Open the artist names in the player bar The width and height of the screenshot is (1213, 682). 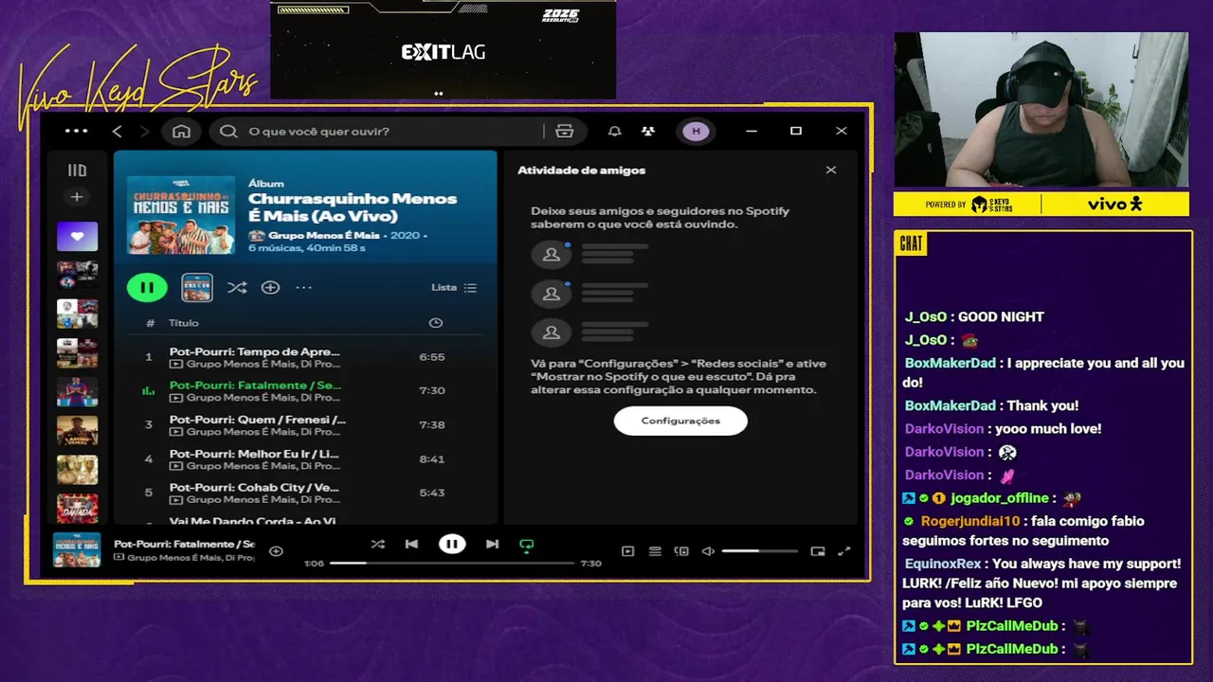(x=190, y=558)
